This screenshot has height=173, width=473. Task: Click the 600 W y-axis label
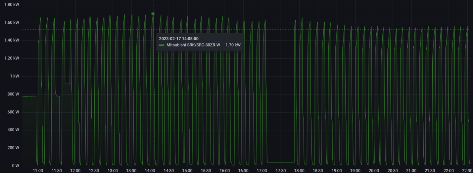pyautogui.click(x=13, y=112)
